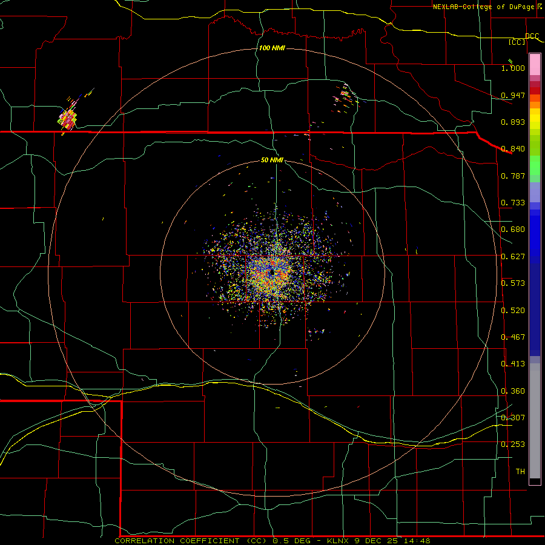Select the 0.733 scale label
Screen dimensions: 545x545
(513, 203)
